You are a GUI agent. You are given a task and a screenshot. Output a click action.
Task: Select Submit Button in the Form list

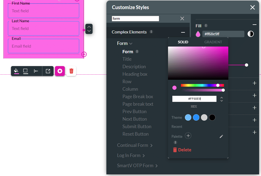[x=137, y=127]
